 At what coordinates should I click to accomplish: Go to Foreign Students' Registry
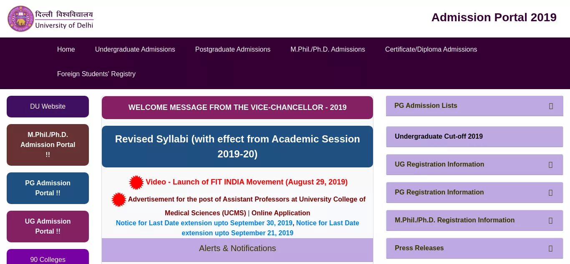pos(96,74)
